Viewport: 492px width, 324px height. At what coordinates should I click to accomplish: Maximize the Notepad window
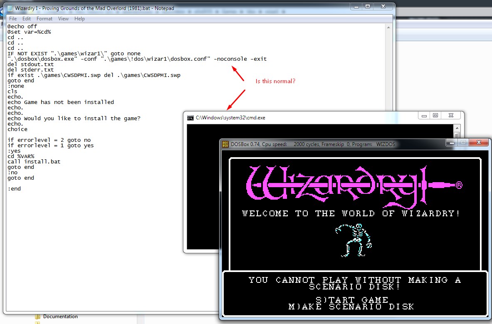[367, 7]
